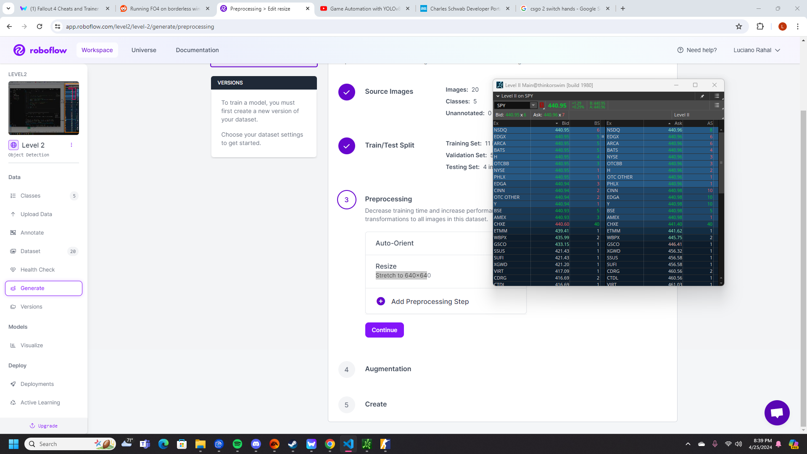Open Health Check in sidebar

37,269
